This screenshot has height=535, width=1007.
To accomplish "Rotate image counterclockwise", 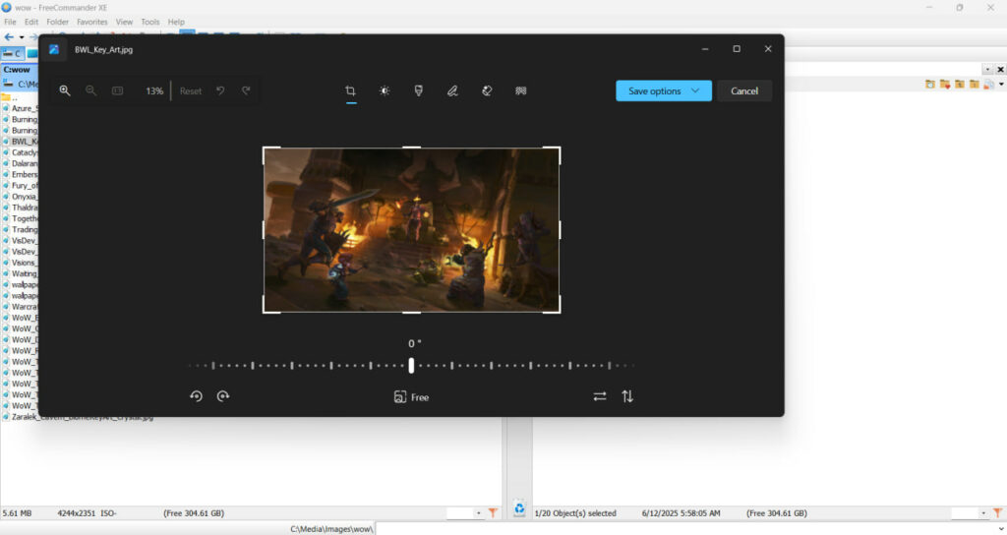I will pos(197,396).
